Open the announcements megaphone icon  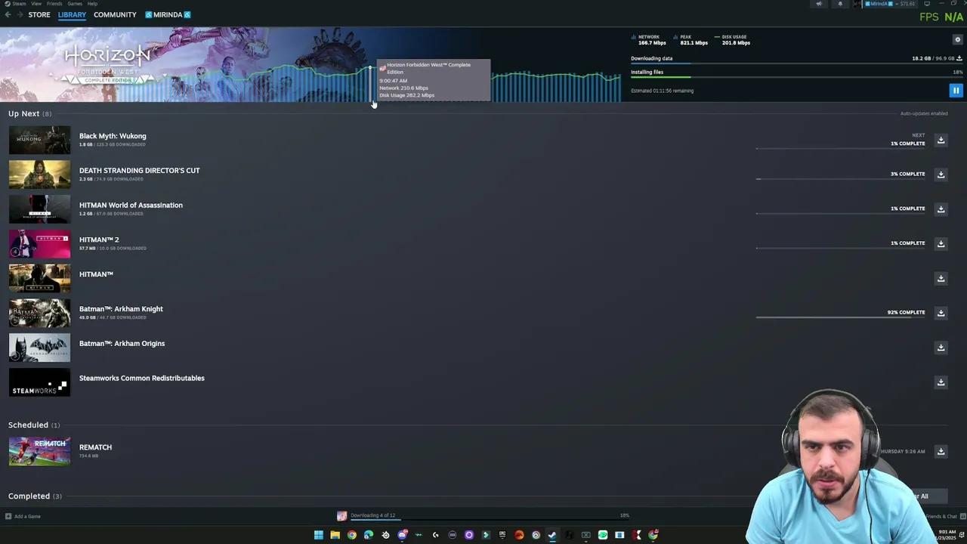[x=818, y=4]
